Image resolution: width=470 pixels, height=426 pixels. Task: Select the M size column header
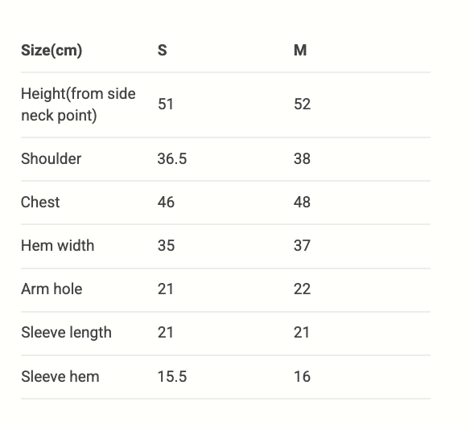tap(300, 50)
